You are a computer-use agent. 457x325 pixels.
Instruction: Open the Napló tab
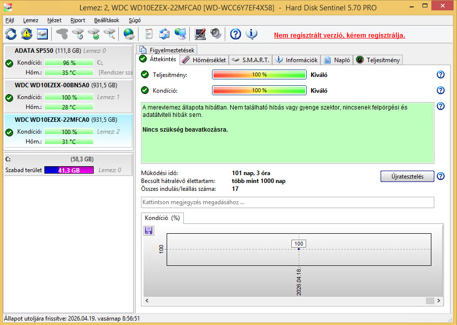click(337, 60)
